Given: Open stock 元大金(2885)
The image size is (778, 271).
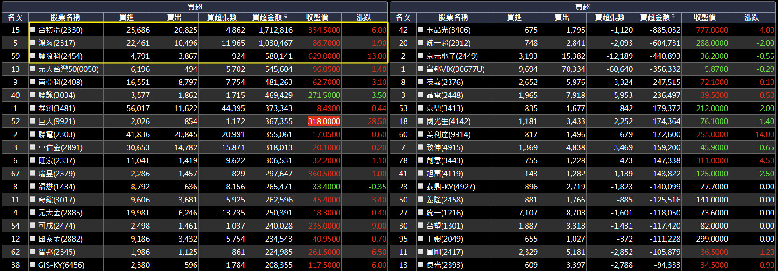Looking at the screenshot, I should [x=60, y=213].
